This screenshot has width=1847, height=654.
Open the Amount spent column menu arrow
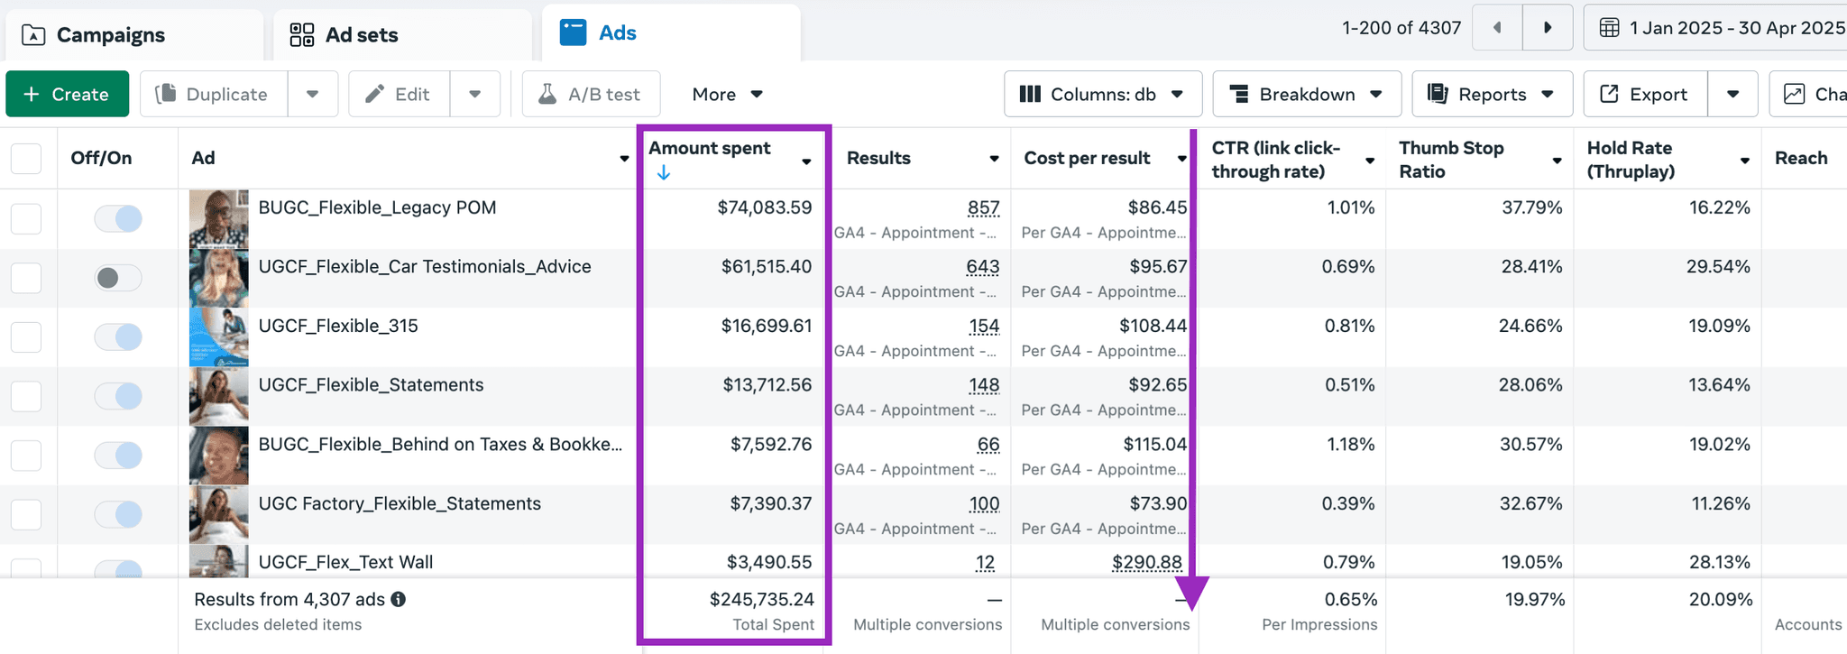806,161
